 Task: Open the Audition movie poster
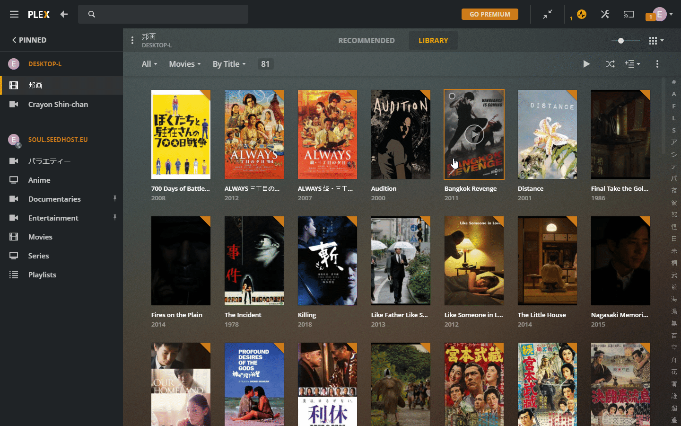click(x=401, y=134)
